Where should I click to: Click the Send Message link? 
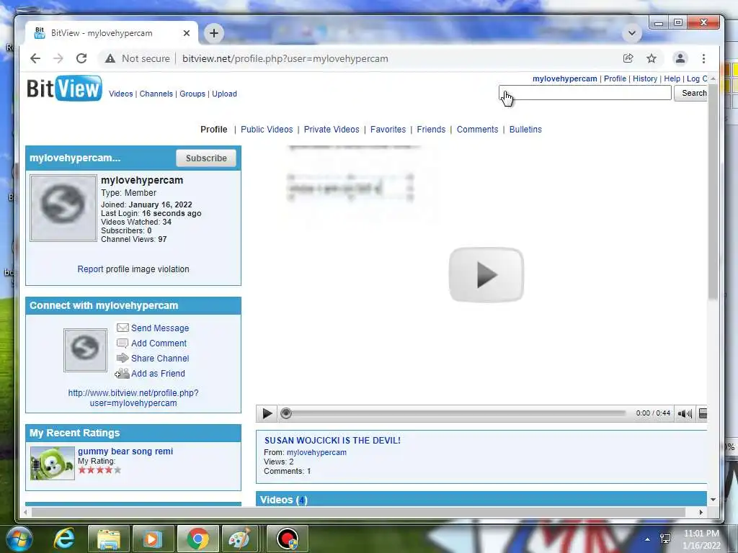tap(160, 328)
